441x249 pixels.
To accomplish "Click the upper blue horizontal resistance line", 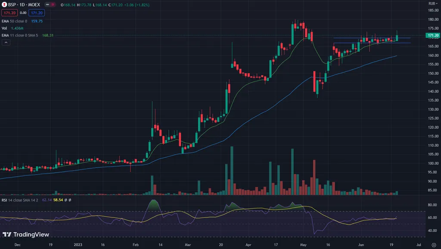I will pos(370,38).
